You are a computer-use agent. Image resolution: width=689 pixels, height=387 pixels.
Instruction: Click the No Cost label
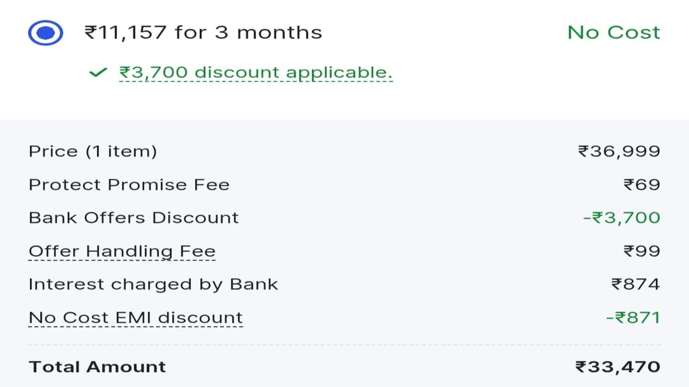click(x=614, y=32)
